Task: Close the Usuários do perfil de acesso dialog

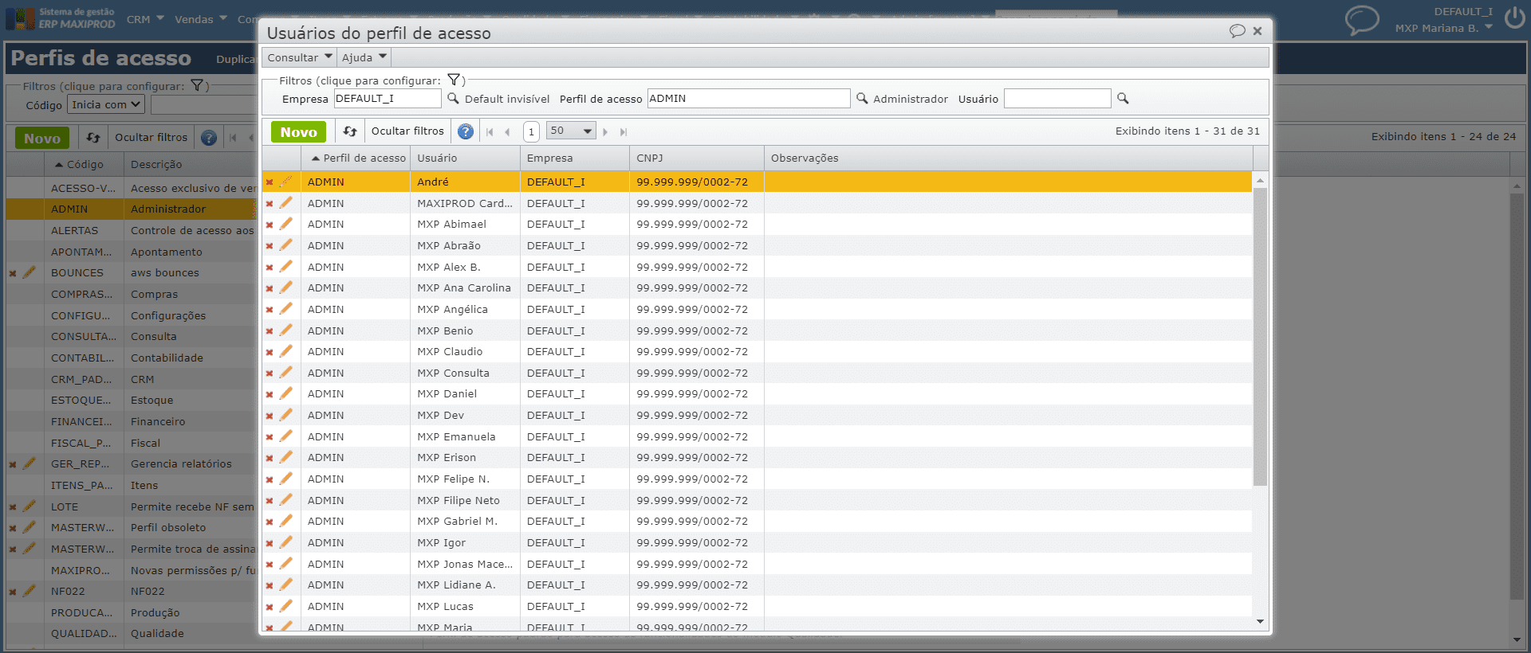Action: 1257,31
